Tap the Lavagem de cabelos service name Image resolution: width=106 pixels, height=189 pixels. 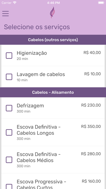click(41, 74)
